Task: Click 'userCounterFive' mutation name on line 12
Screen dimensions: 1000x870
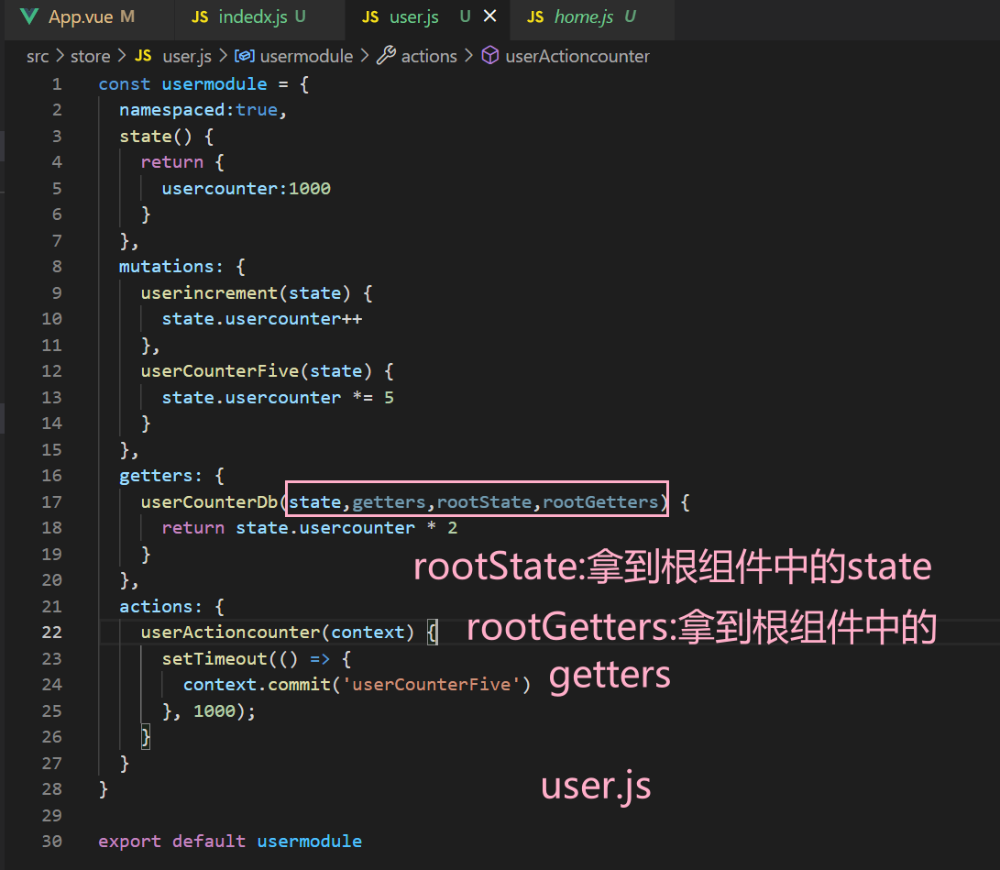Action: pyautogui.click(x=220, y=371)
